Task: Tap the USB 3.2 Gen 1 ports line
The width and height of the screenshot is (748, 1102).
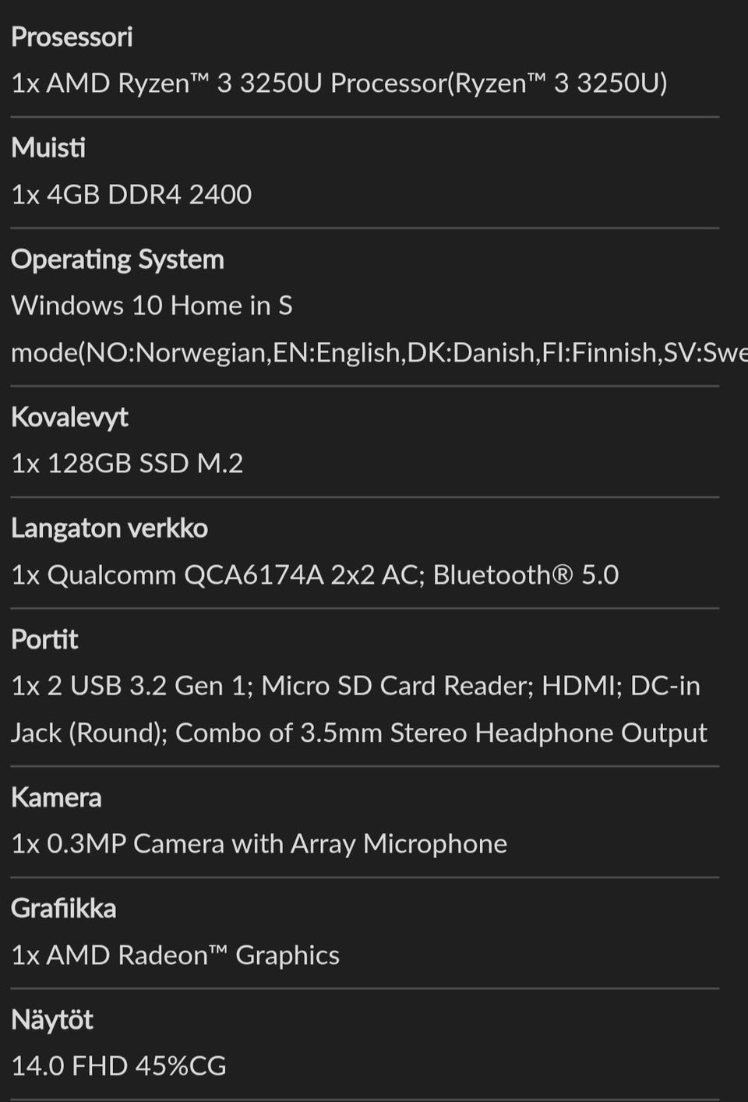Action: click(x=355, y=686)
